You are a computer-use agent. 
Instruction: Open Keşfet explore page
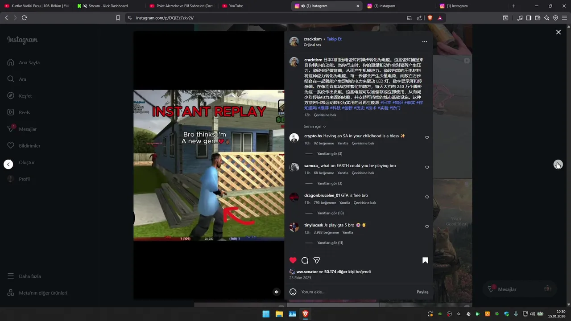pyautogui.click(x=20, y=96)
